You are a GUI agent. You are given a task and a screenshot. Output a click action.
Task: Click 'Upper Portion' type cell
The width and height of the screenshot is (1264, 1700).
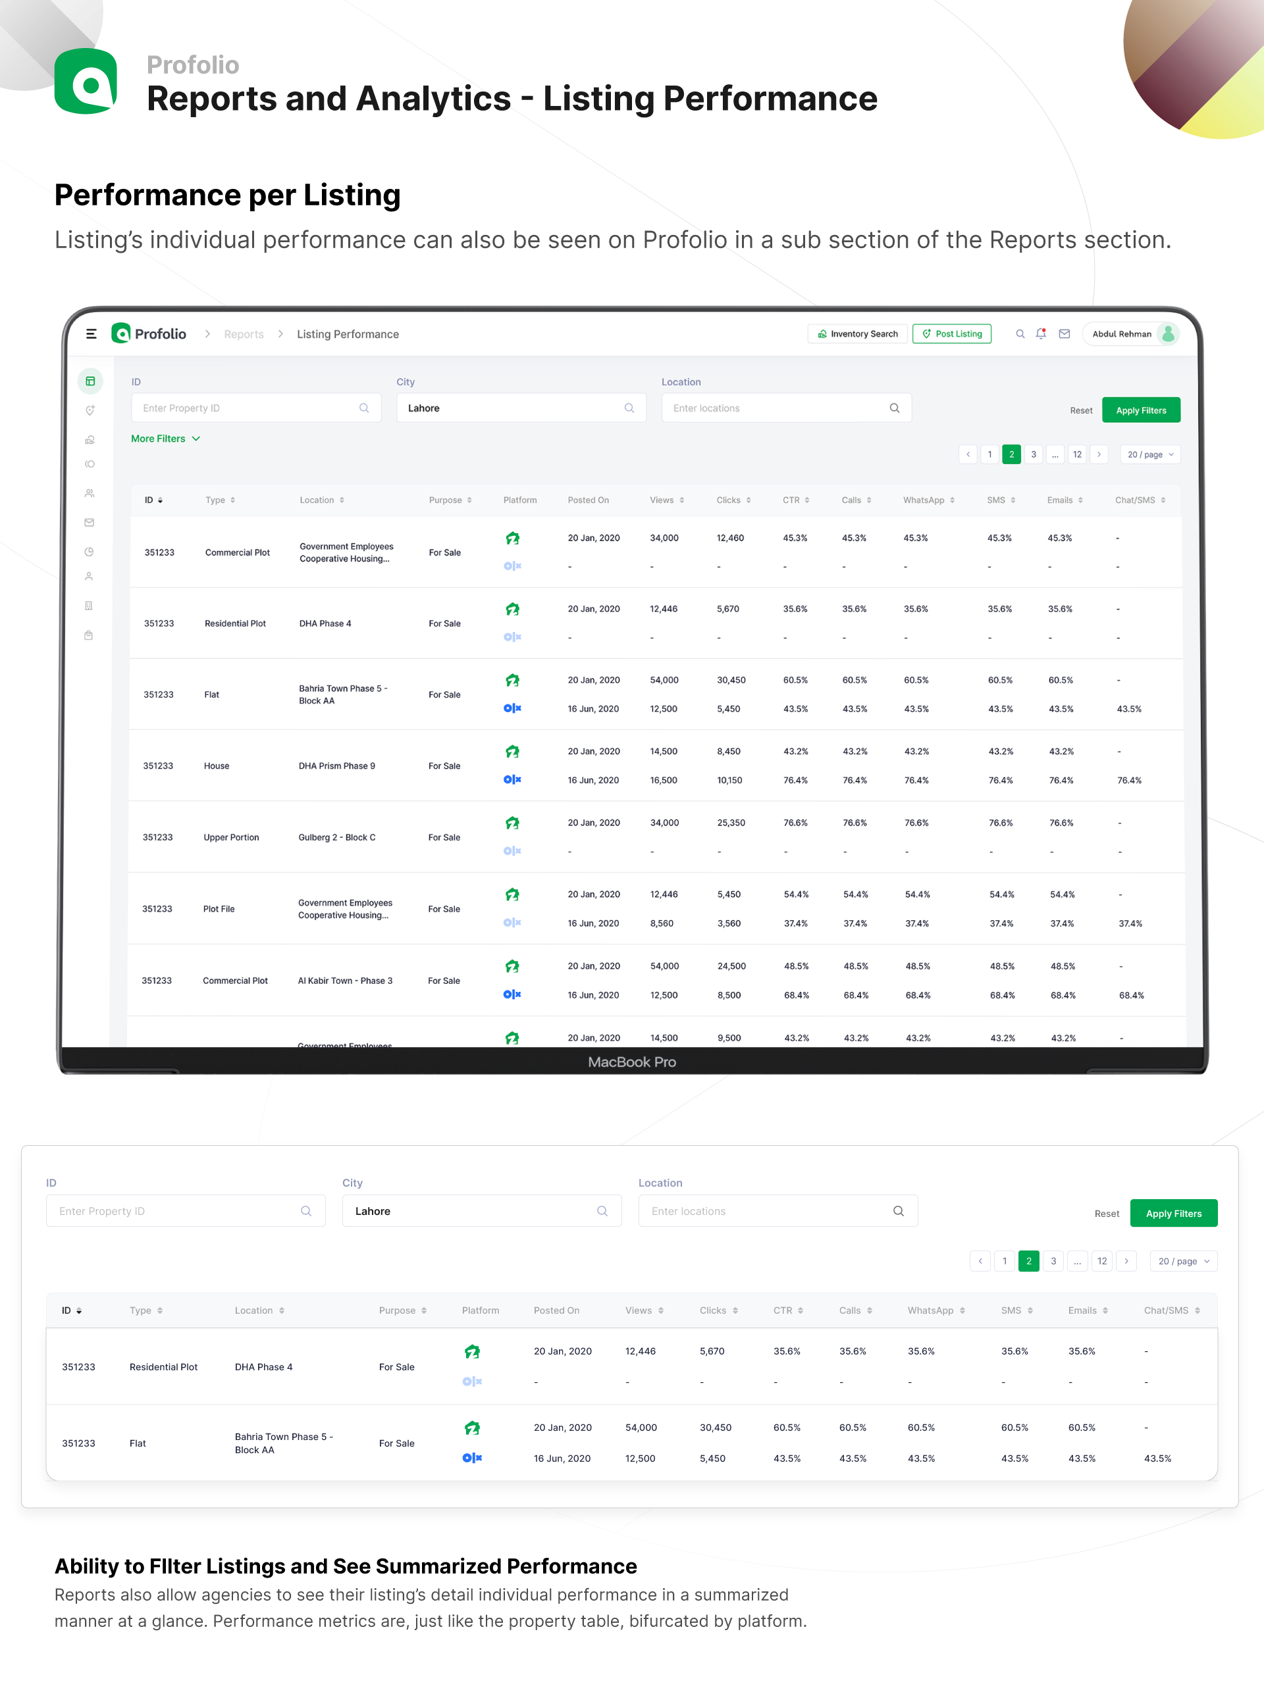(x=231, y=837)
